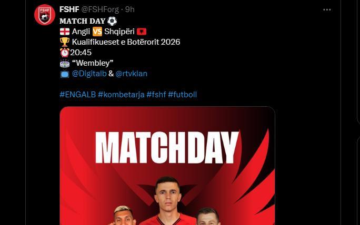Click the Albanian flag emoji
The width and height of the screenshot is (360, 225).
[x=142, y=32]
